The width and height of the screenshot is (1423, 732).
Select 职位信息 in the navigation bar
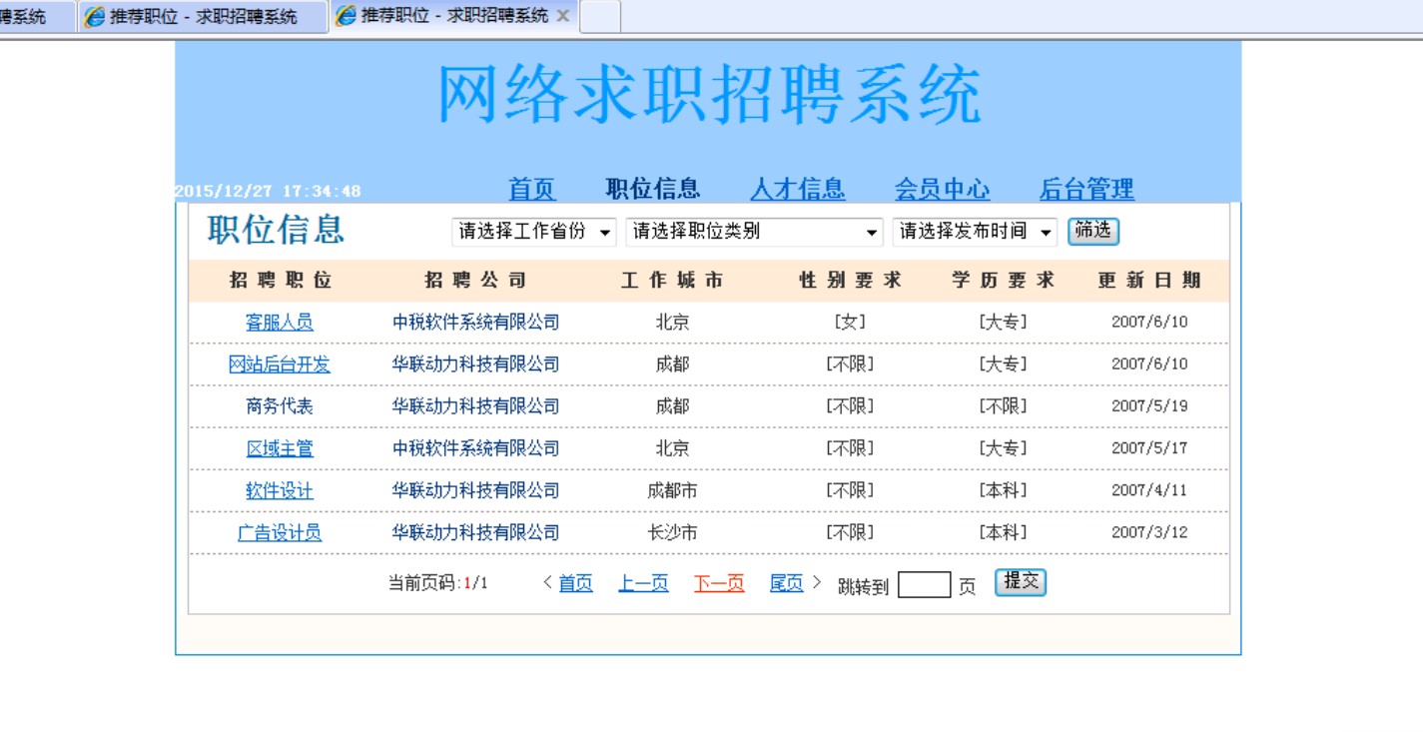653,189
